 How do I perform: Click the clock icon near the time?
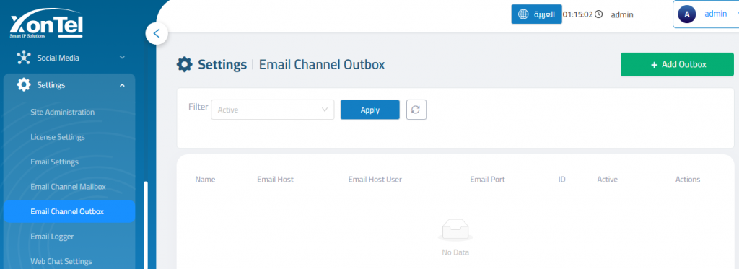point(598,14)
